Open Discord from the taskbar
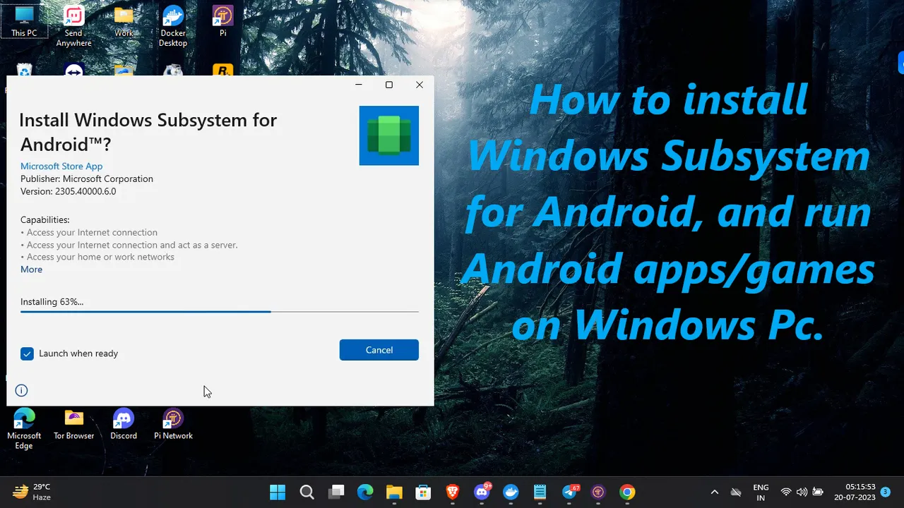904x508 pixels. point(482,492)
